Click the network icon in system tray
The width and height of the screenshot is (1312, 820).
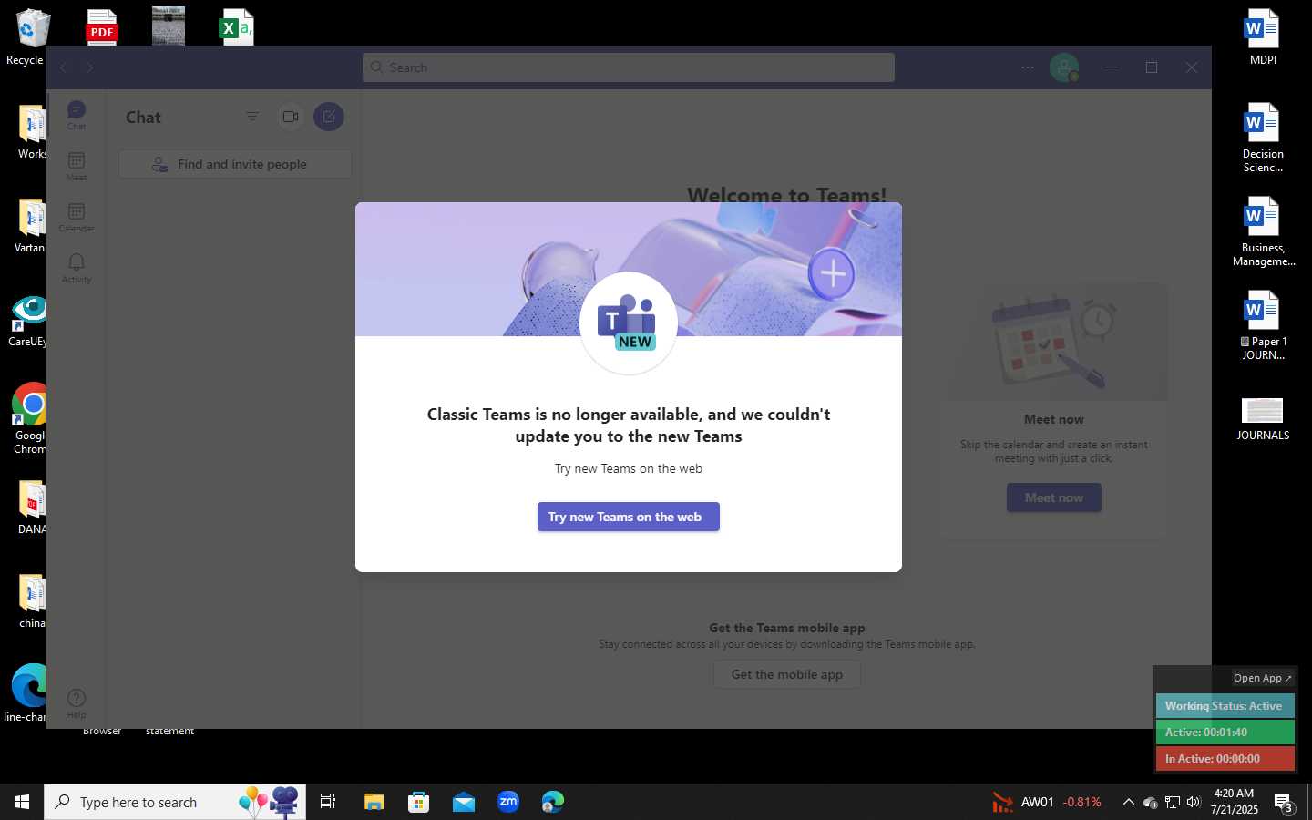pyautogui.click(x=1173, y=802)
